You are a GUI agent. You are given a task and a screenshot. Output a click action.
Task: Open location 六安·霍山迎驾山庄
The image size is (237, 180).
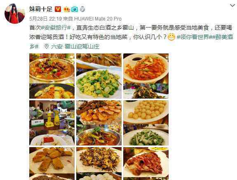click(x=75, y=46)
